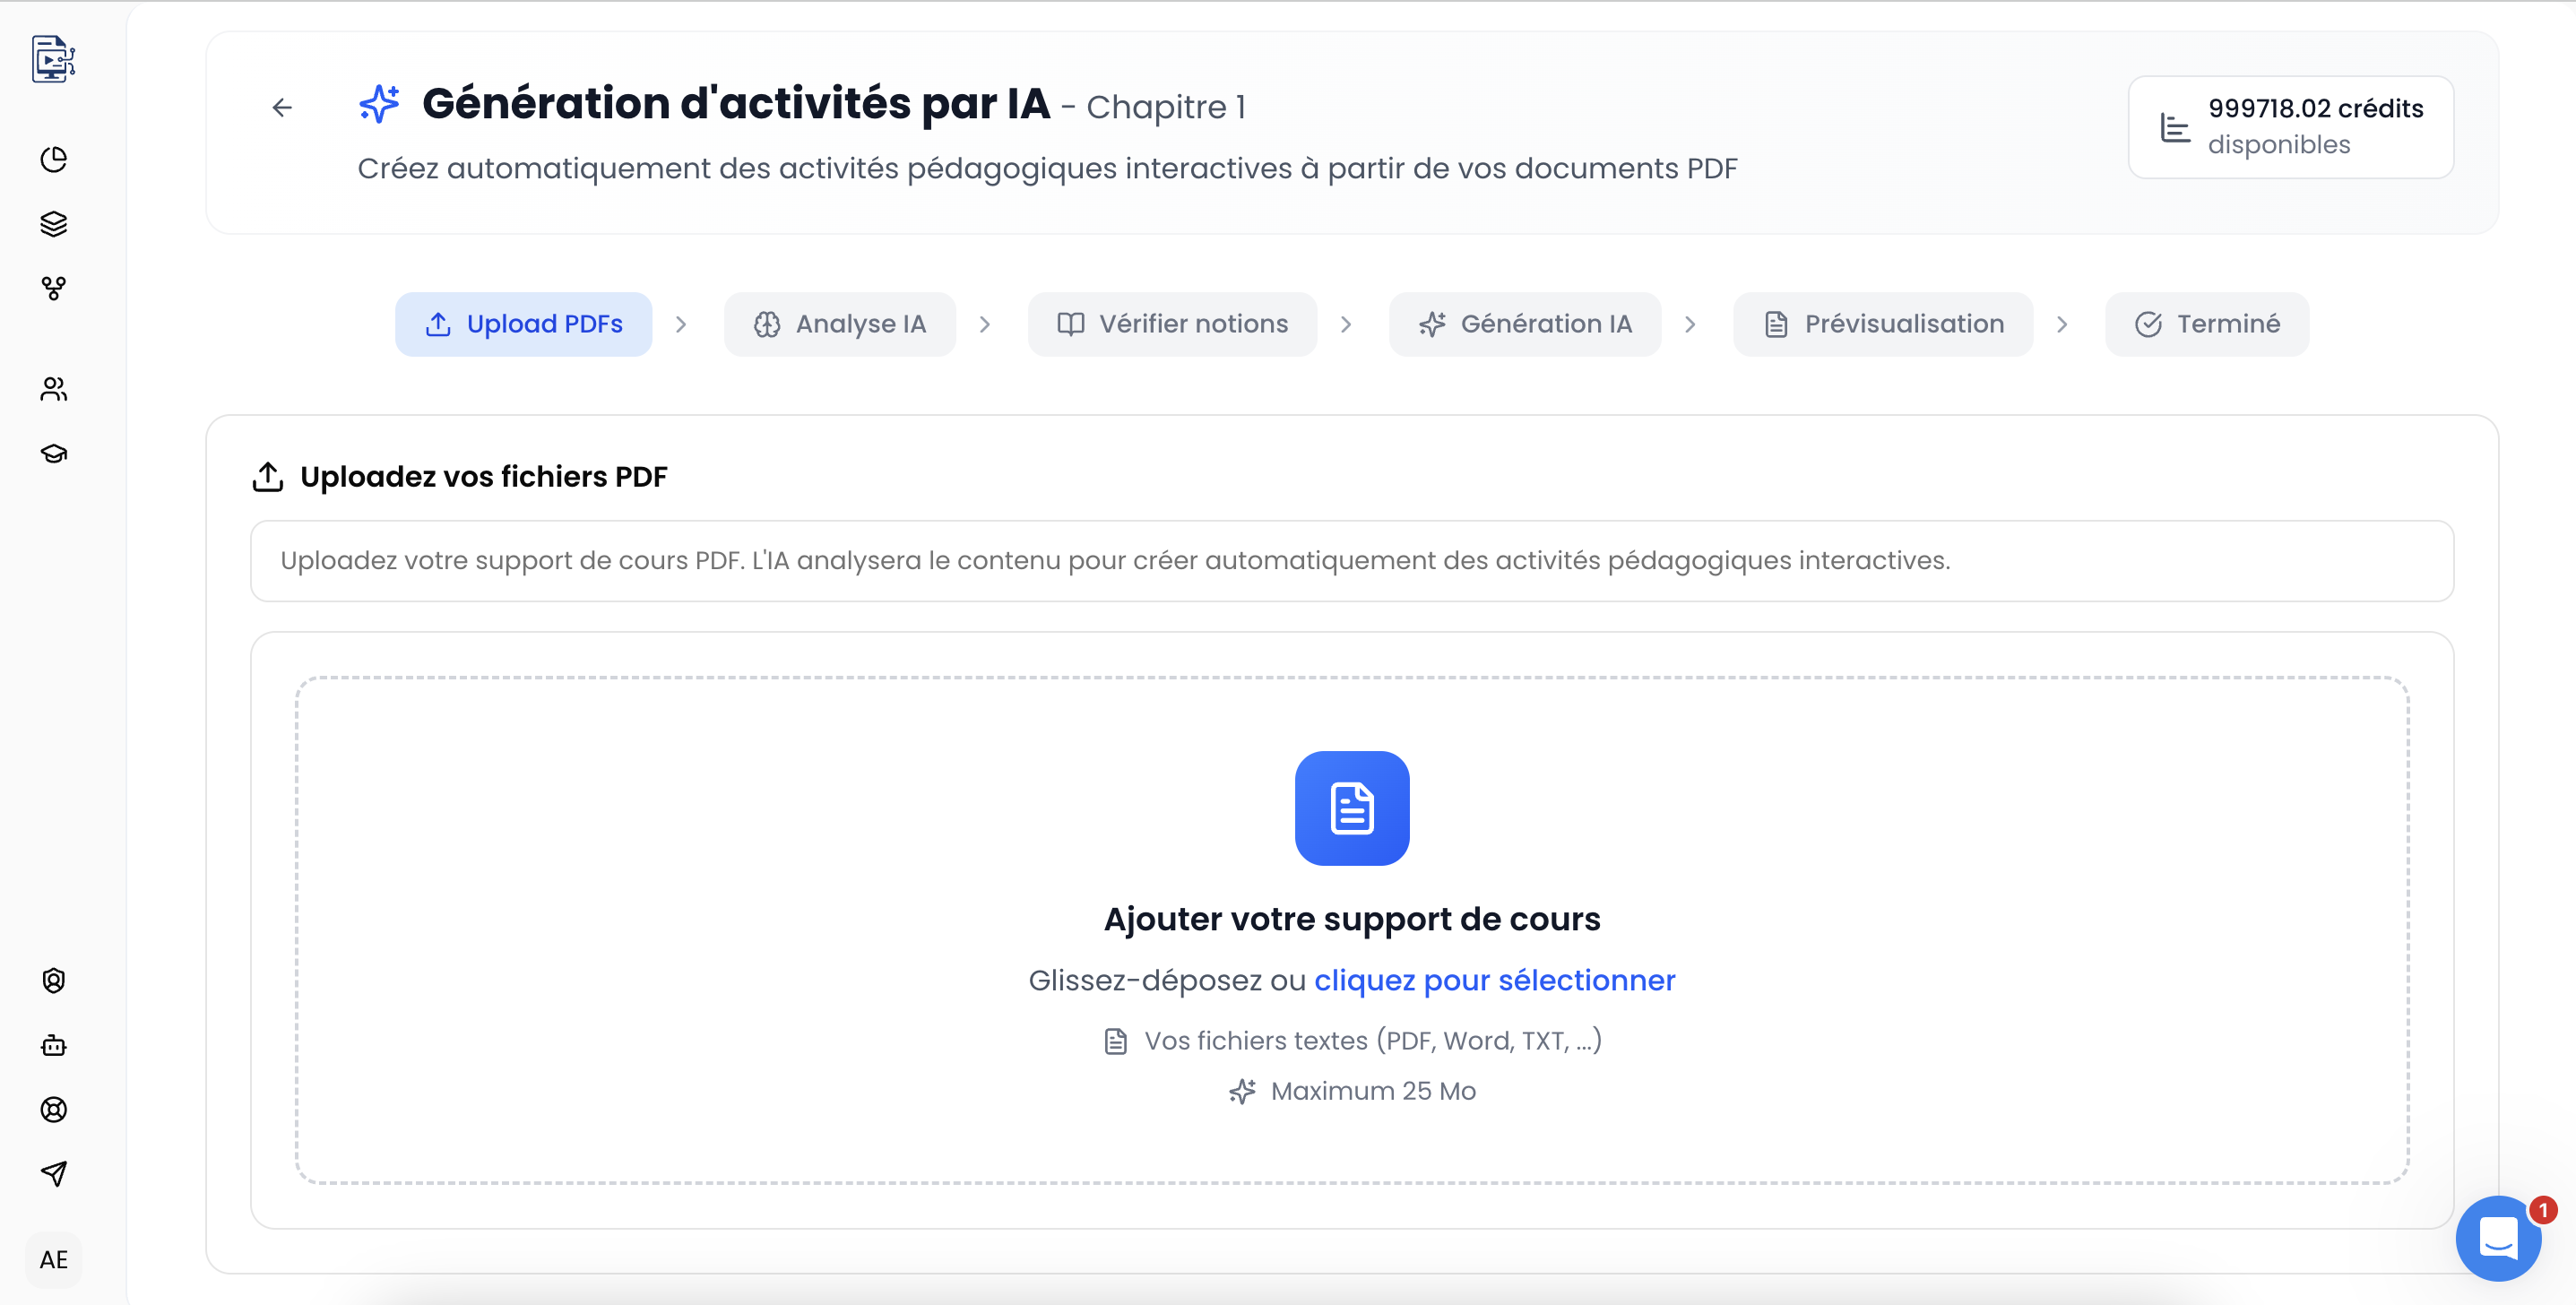Open the users group sidebar icon
2576x1305 pixels.
click(x=53, y=388)
